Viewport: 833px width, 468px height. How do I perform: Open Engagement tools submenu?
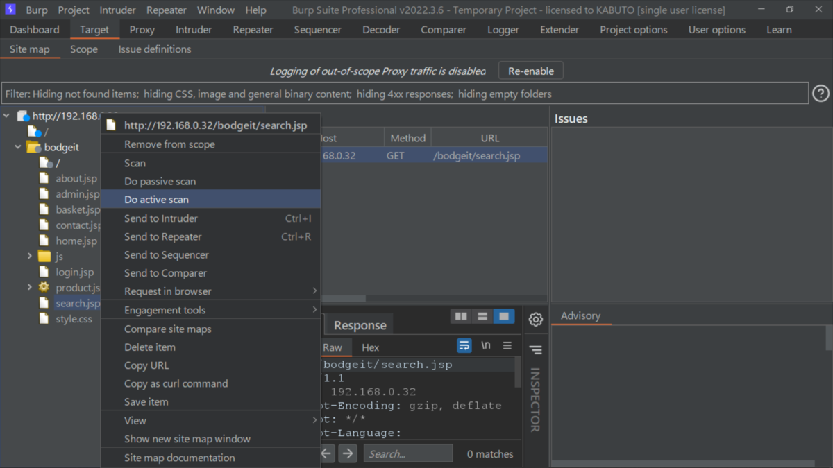click(x=211, y=310)
